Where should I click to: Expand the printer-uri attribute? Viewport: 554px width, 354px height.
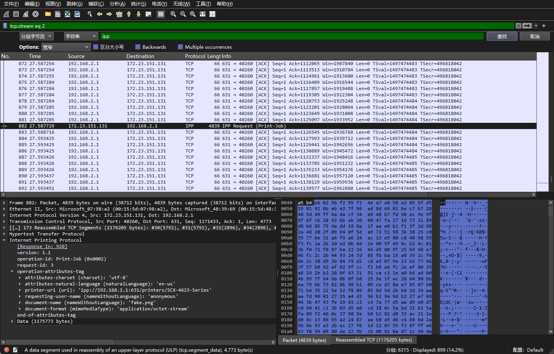click(x=20, y=290)
